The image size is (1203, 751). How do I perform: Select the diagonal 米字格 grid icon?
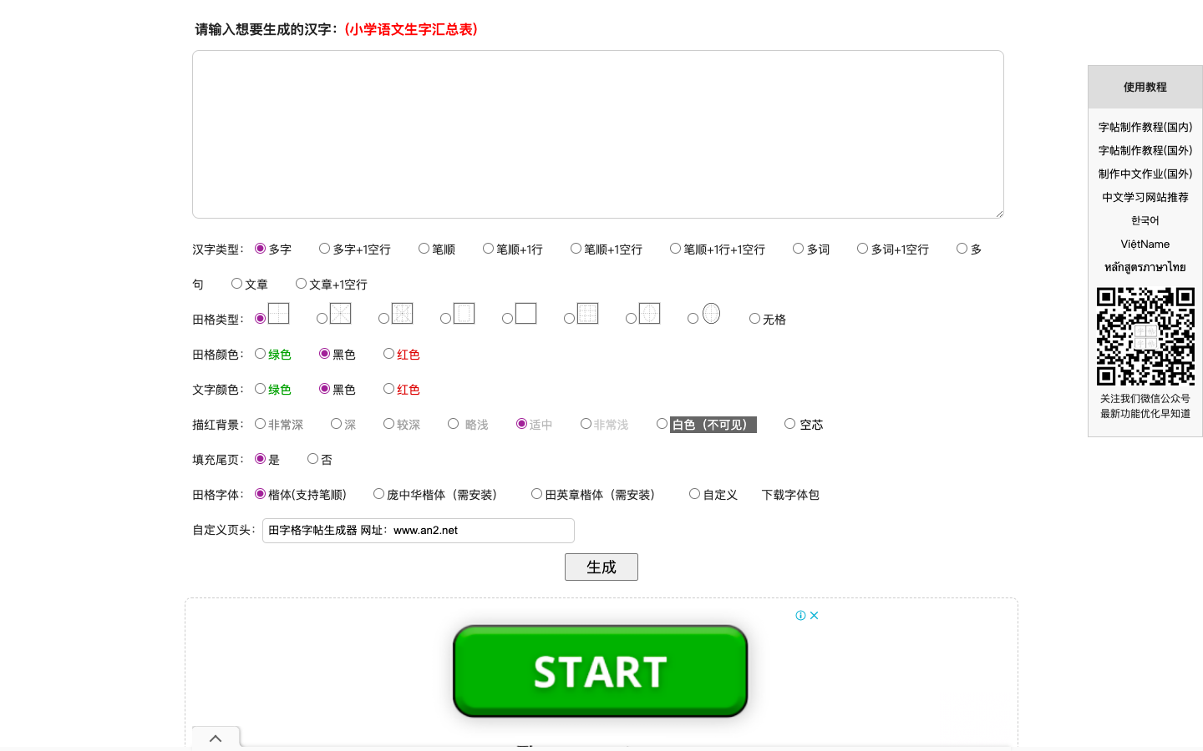[x=340, y=314]
